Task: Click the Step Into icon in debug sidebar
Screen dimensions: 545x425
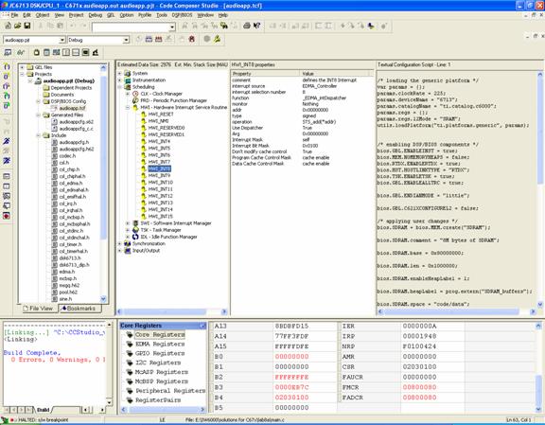Action: (x=7, y=66)
